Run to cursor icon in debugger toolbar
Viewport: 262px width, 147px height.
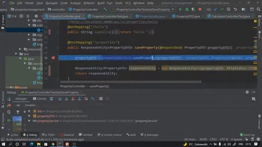pyautogui.click(x=93, y=99)
